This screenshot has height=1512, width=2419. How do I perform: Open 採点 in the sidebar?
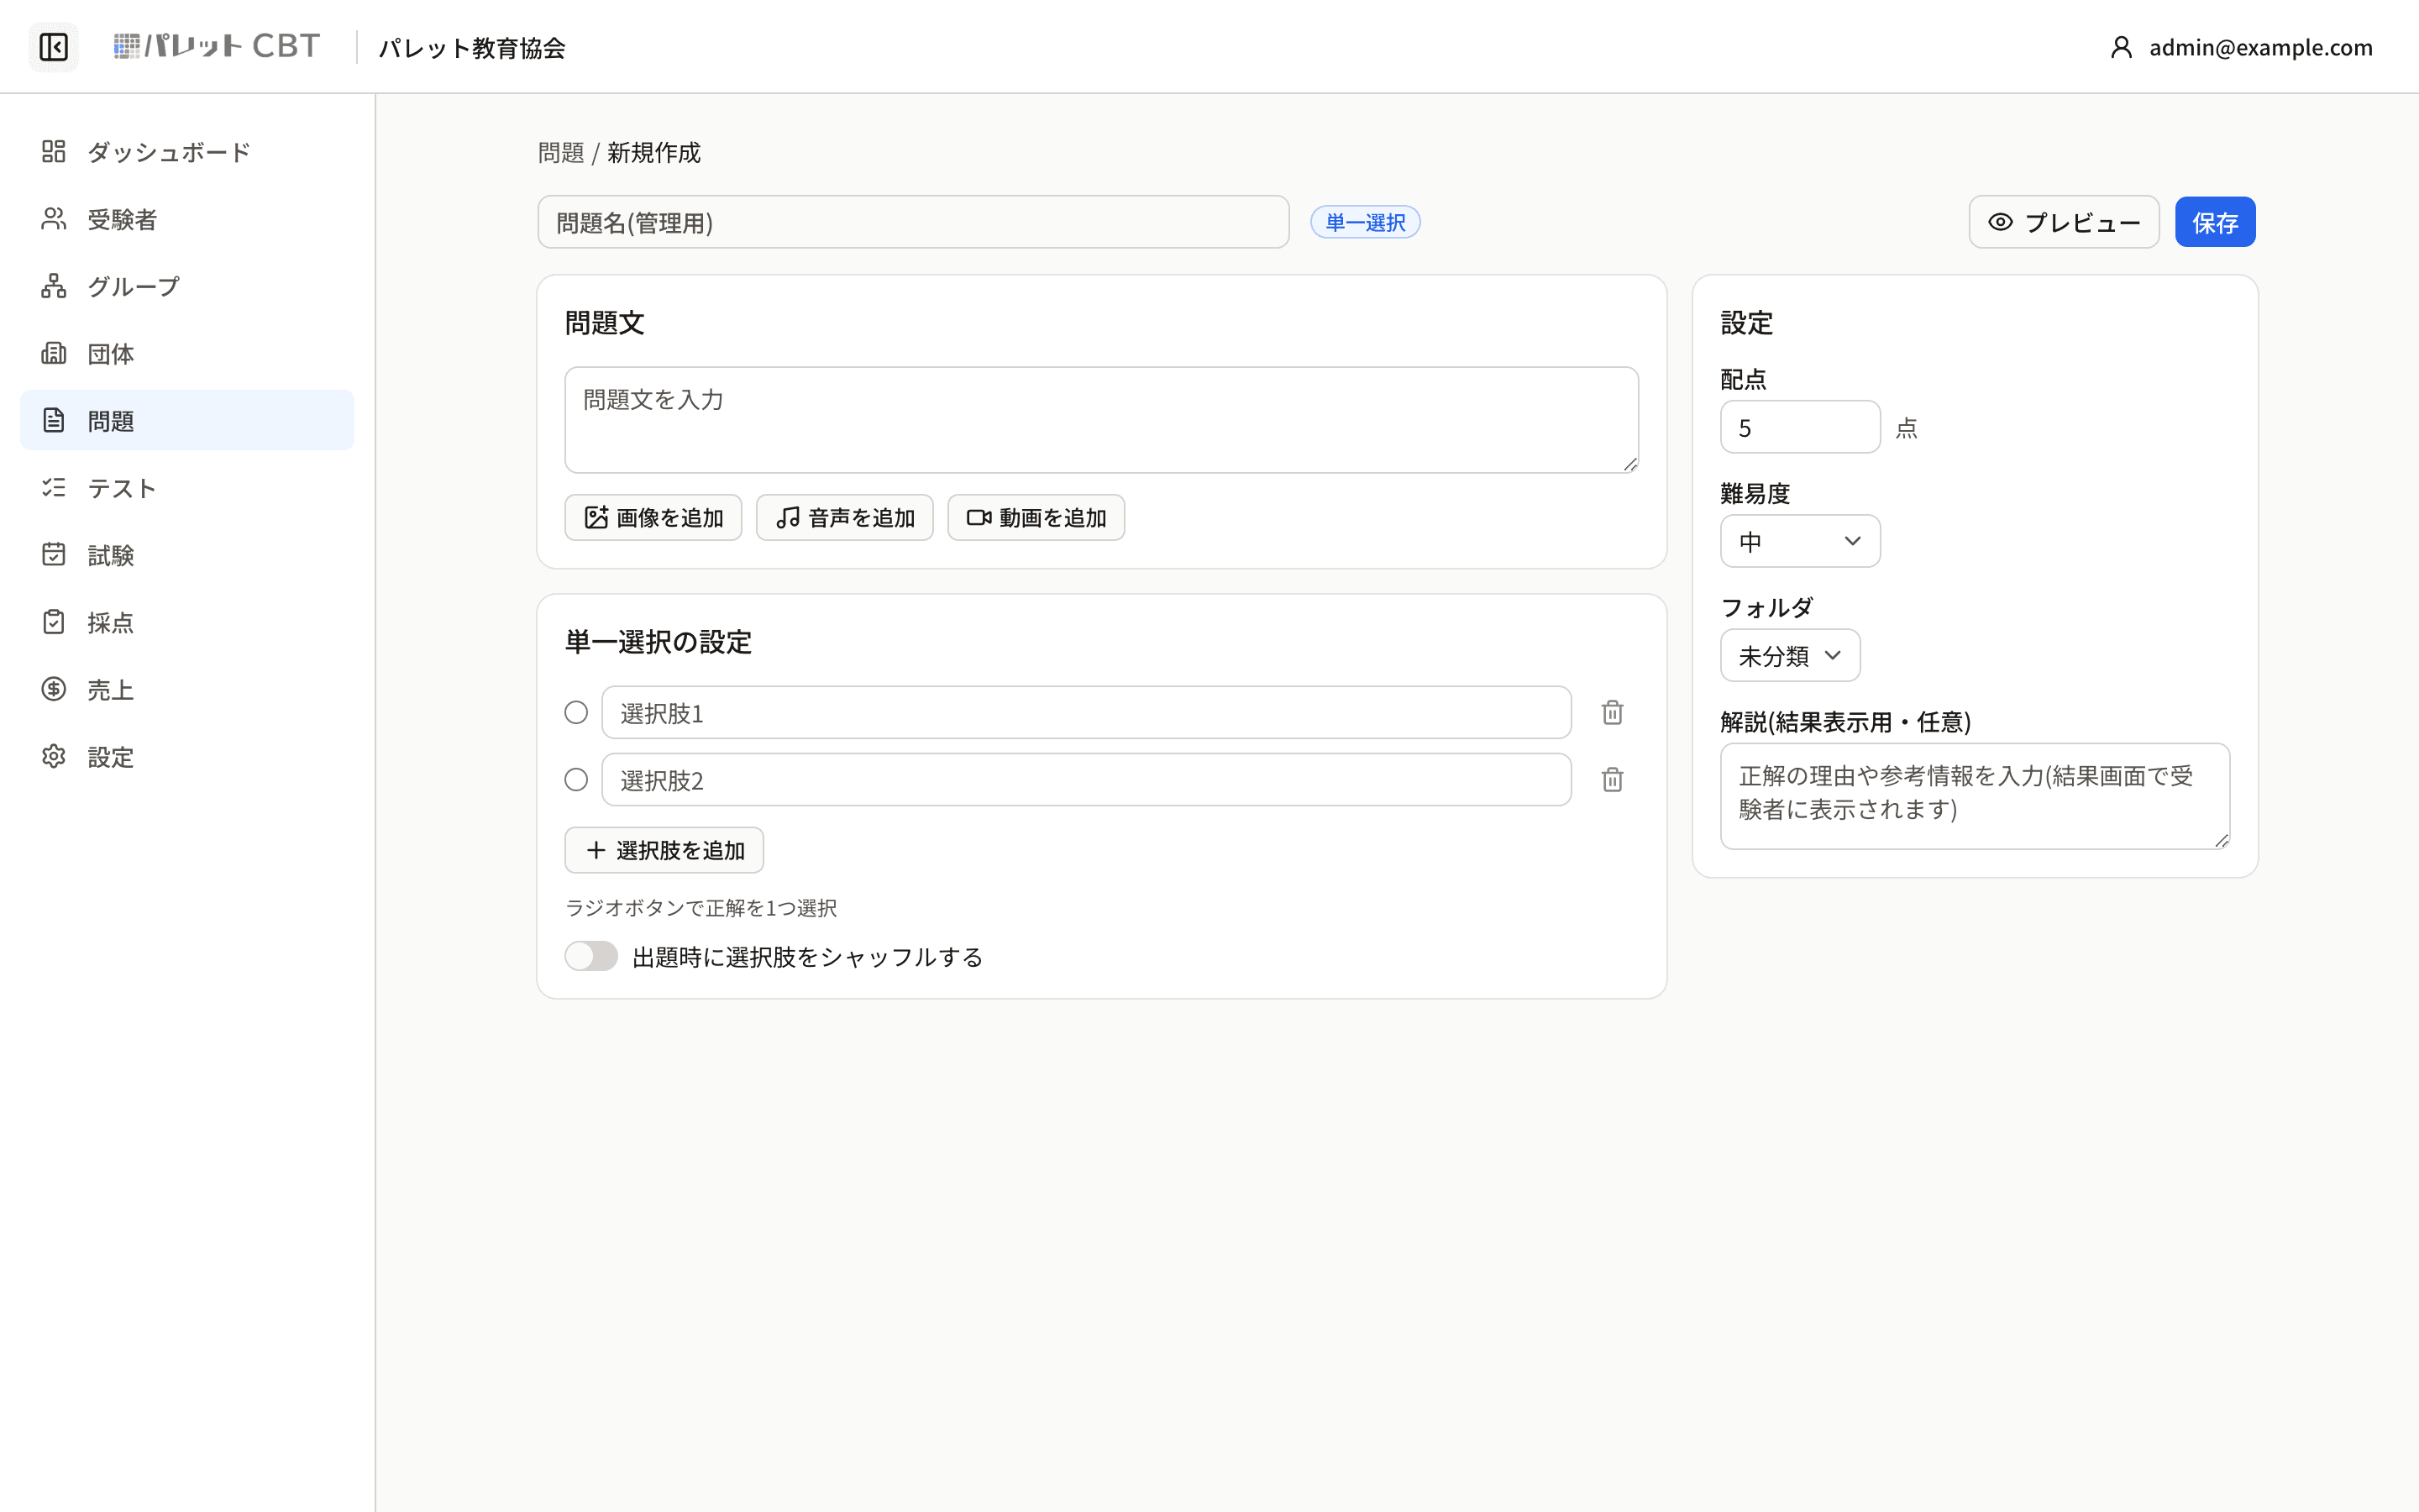(187, 622)
